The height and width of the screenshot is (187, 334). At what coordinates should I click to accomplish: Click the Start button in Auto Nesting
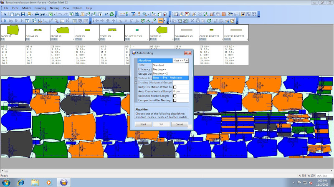(143, 124)
